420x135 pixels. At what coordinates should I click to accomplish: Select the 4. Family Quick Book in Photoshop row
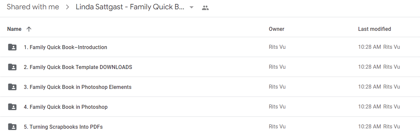[x=210, y=107]
